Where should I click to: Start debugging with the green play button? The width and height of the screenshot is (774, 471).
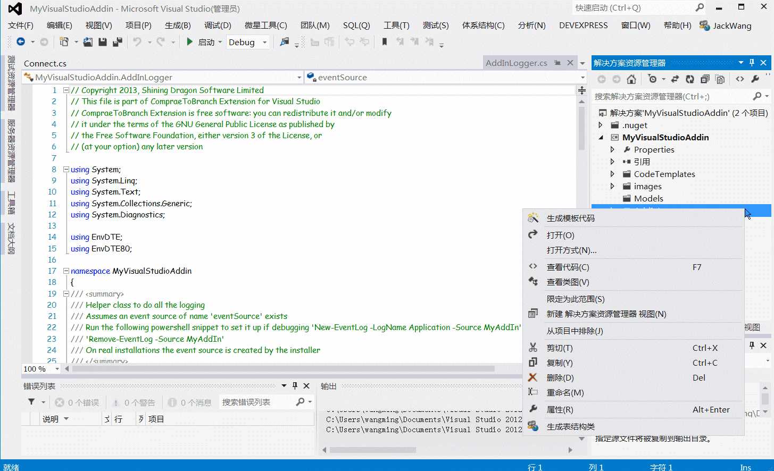pyautogui.click(x=190, y=41)
